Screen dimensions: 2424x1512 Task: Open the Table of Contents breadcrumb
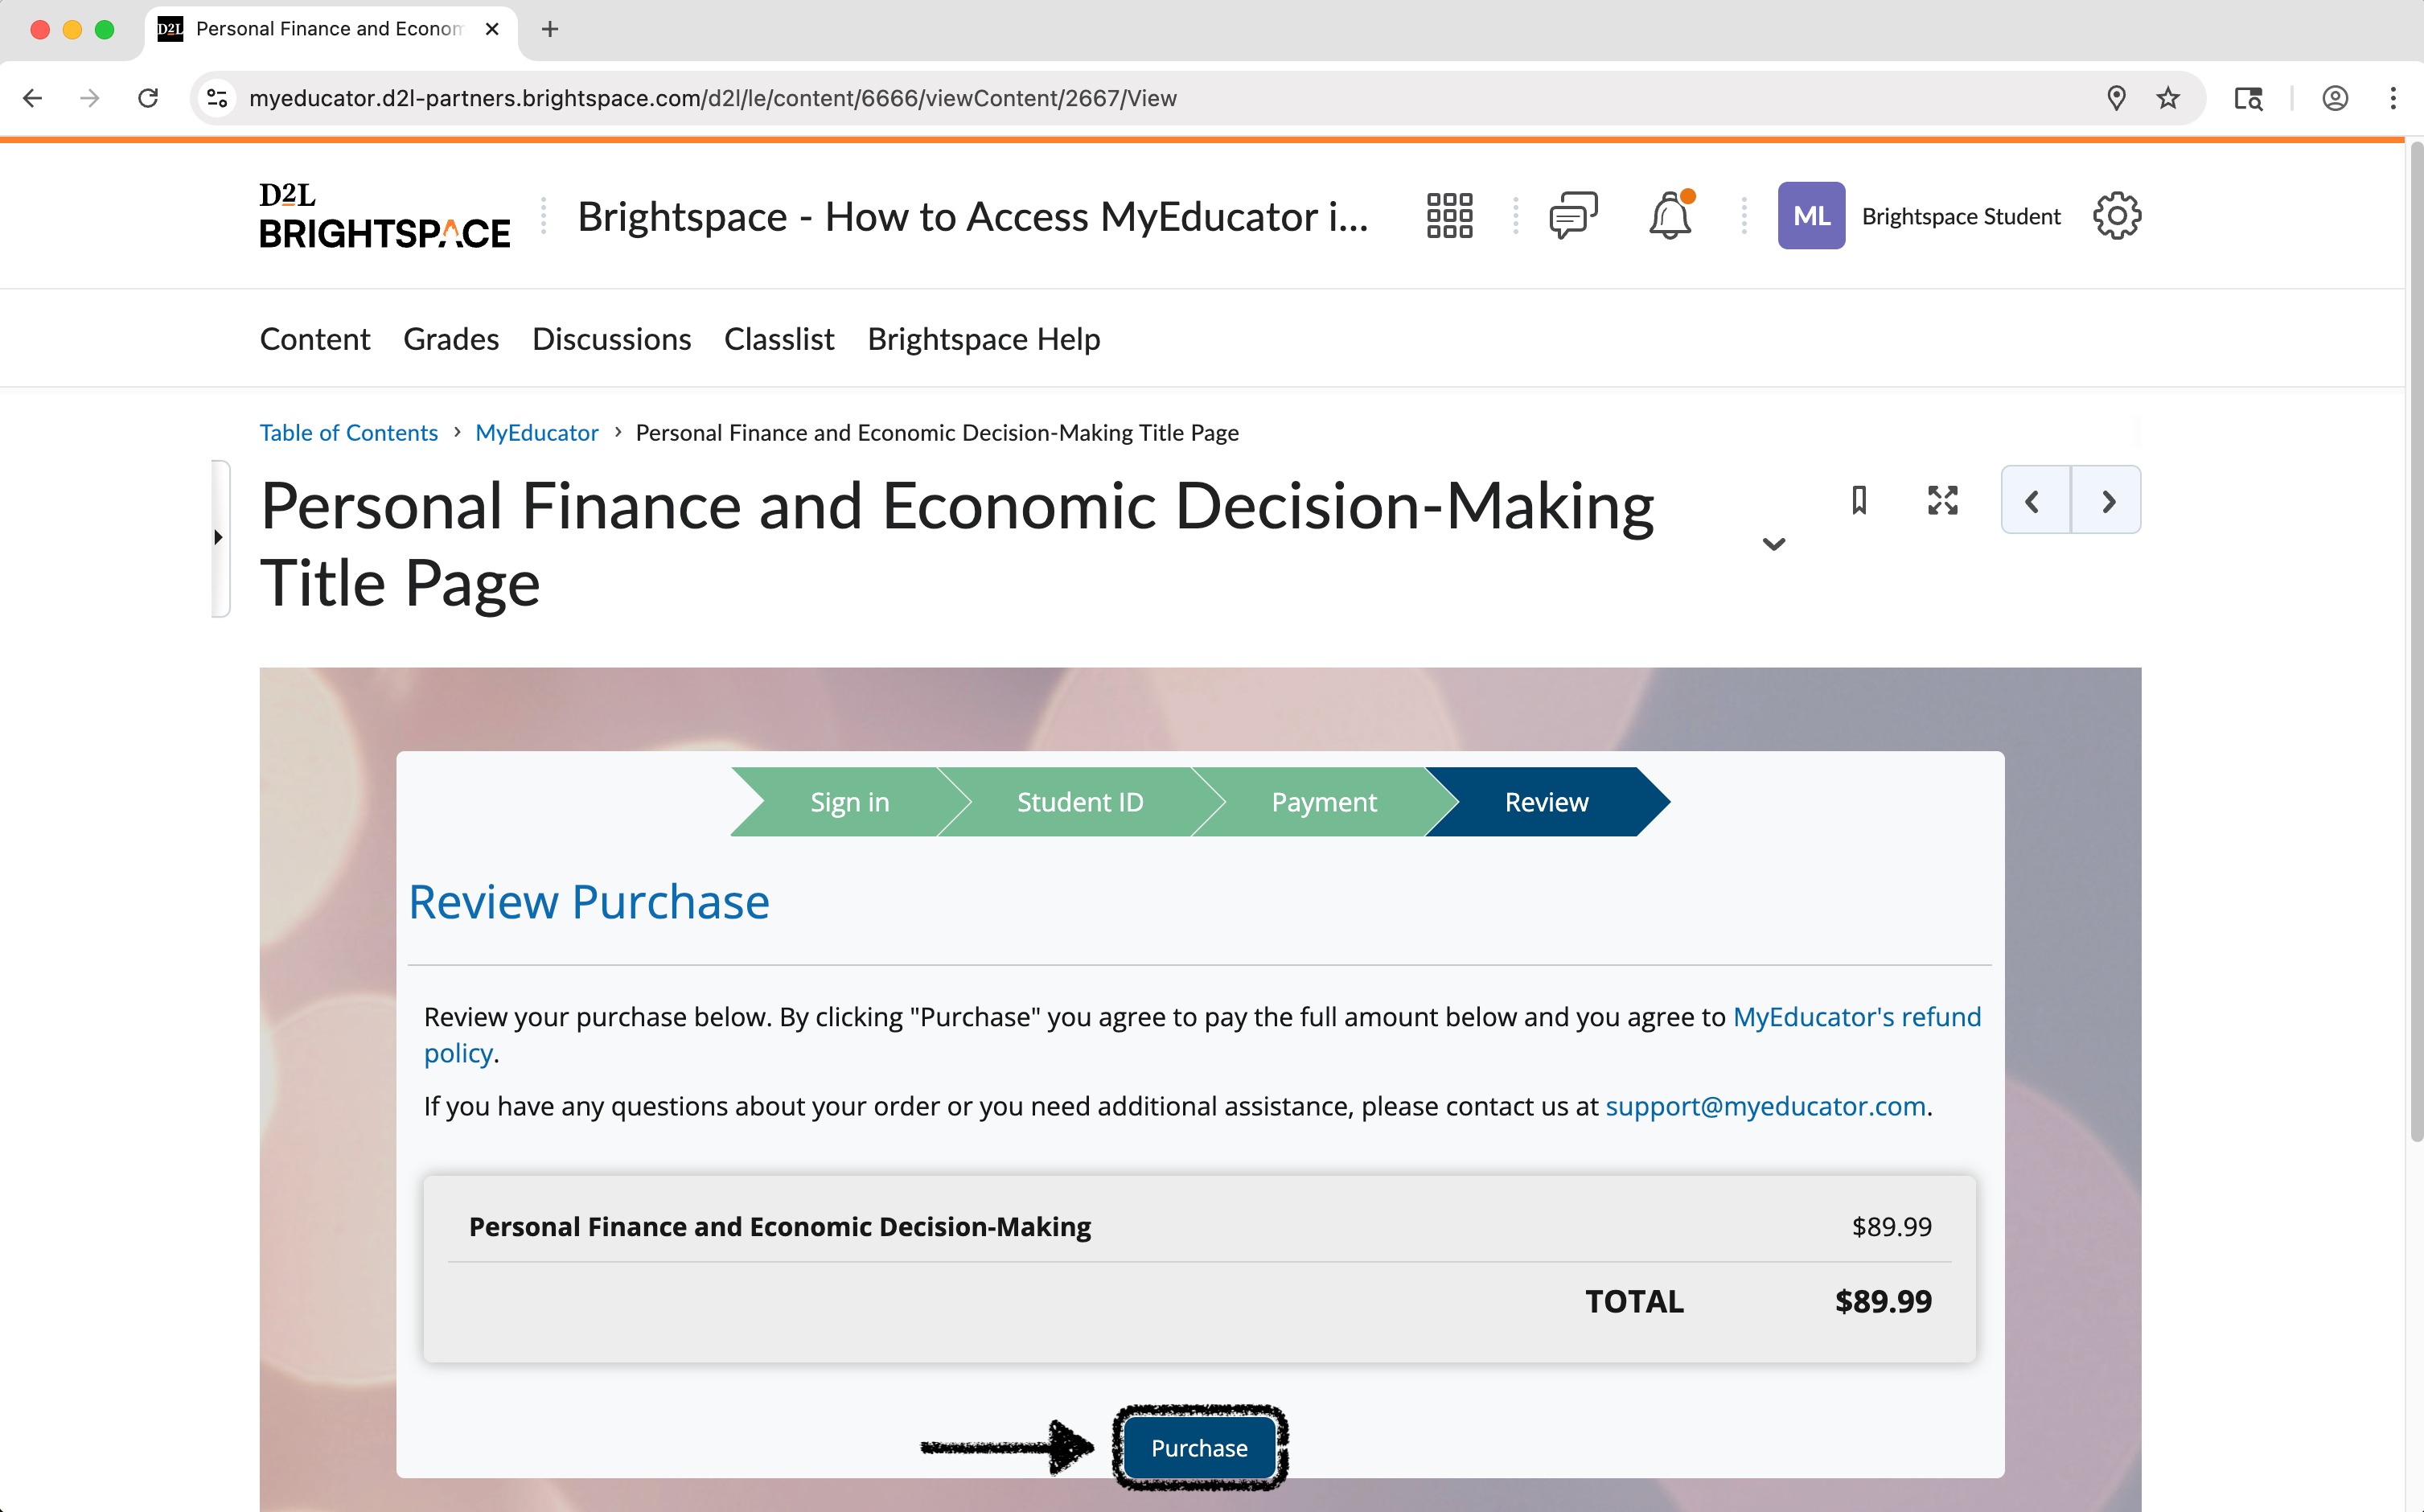(x=348, y=433)
